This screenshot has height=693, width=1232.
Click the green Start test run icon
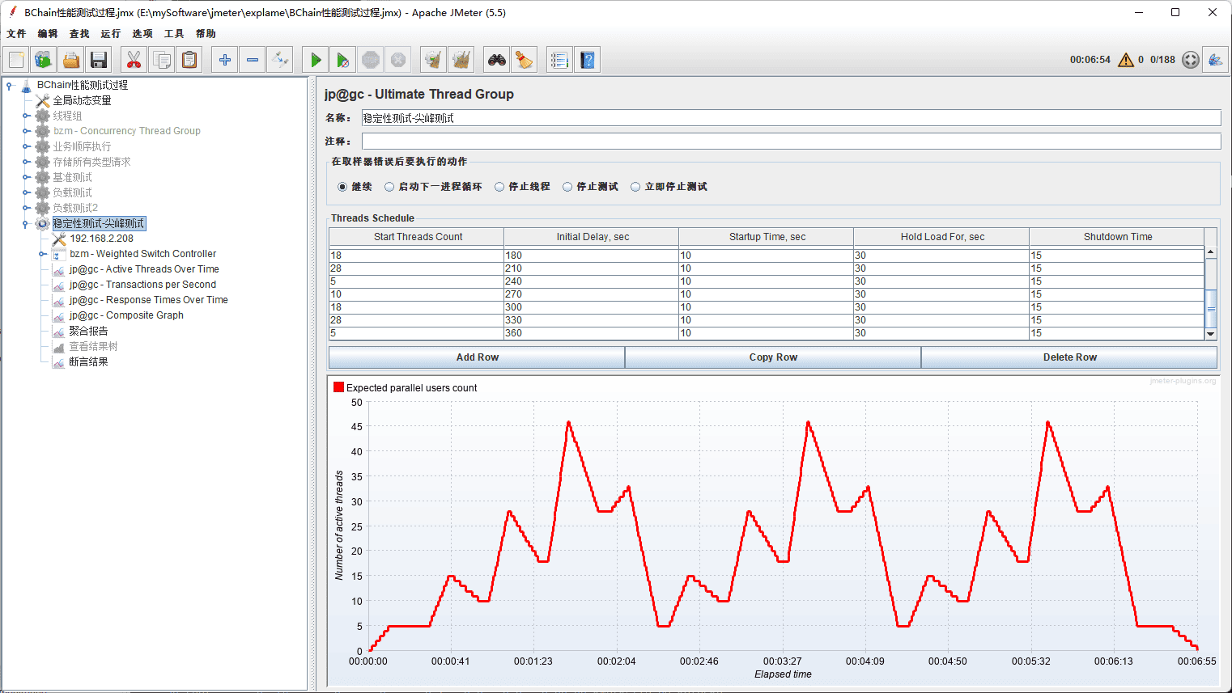click(316, 60)
